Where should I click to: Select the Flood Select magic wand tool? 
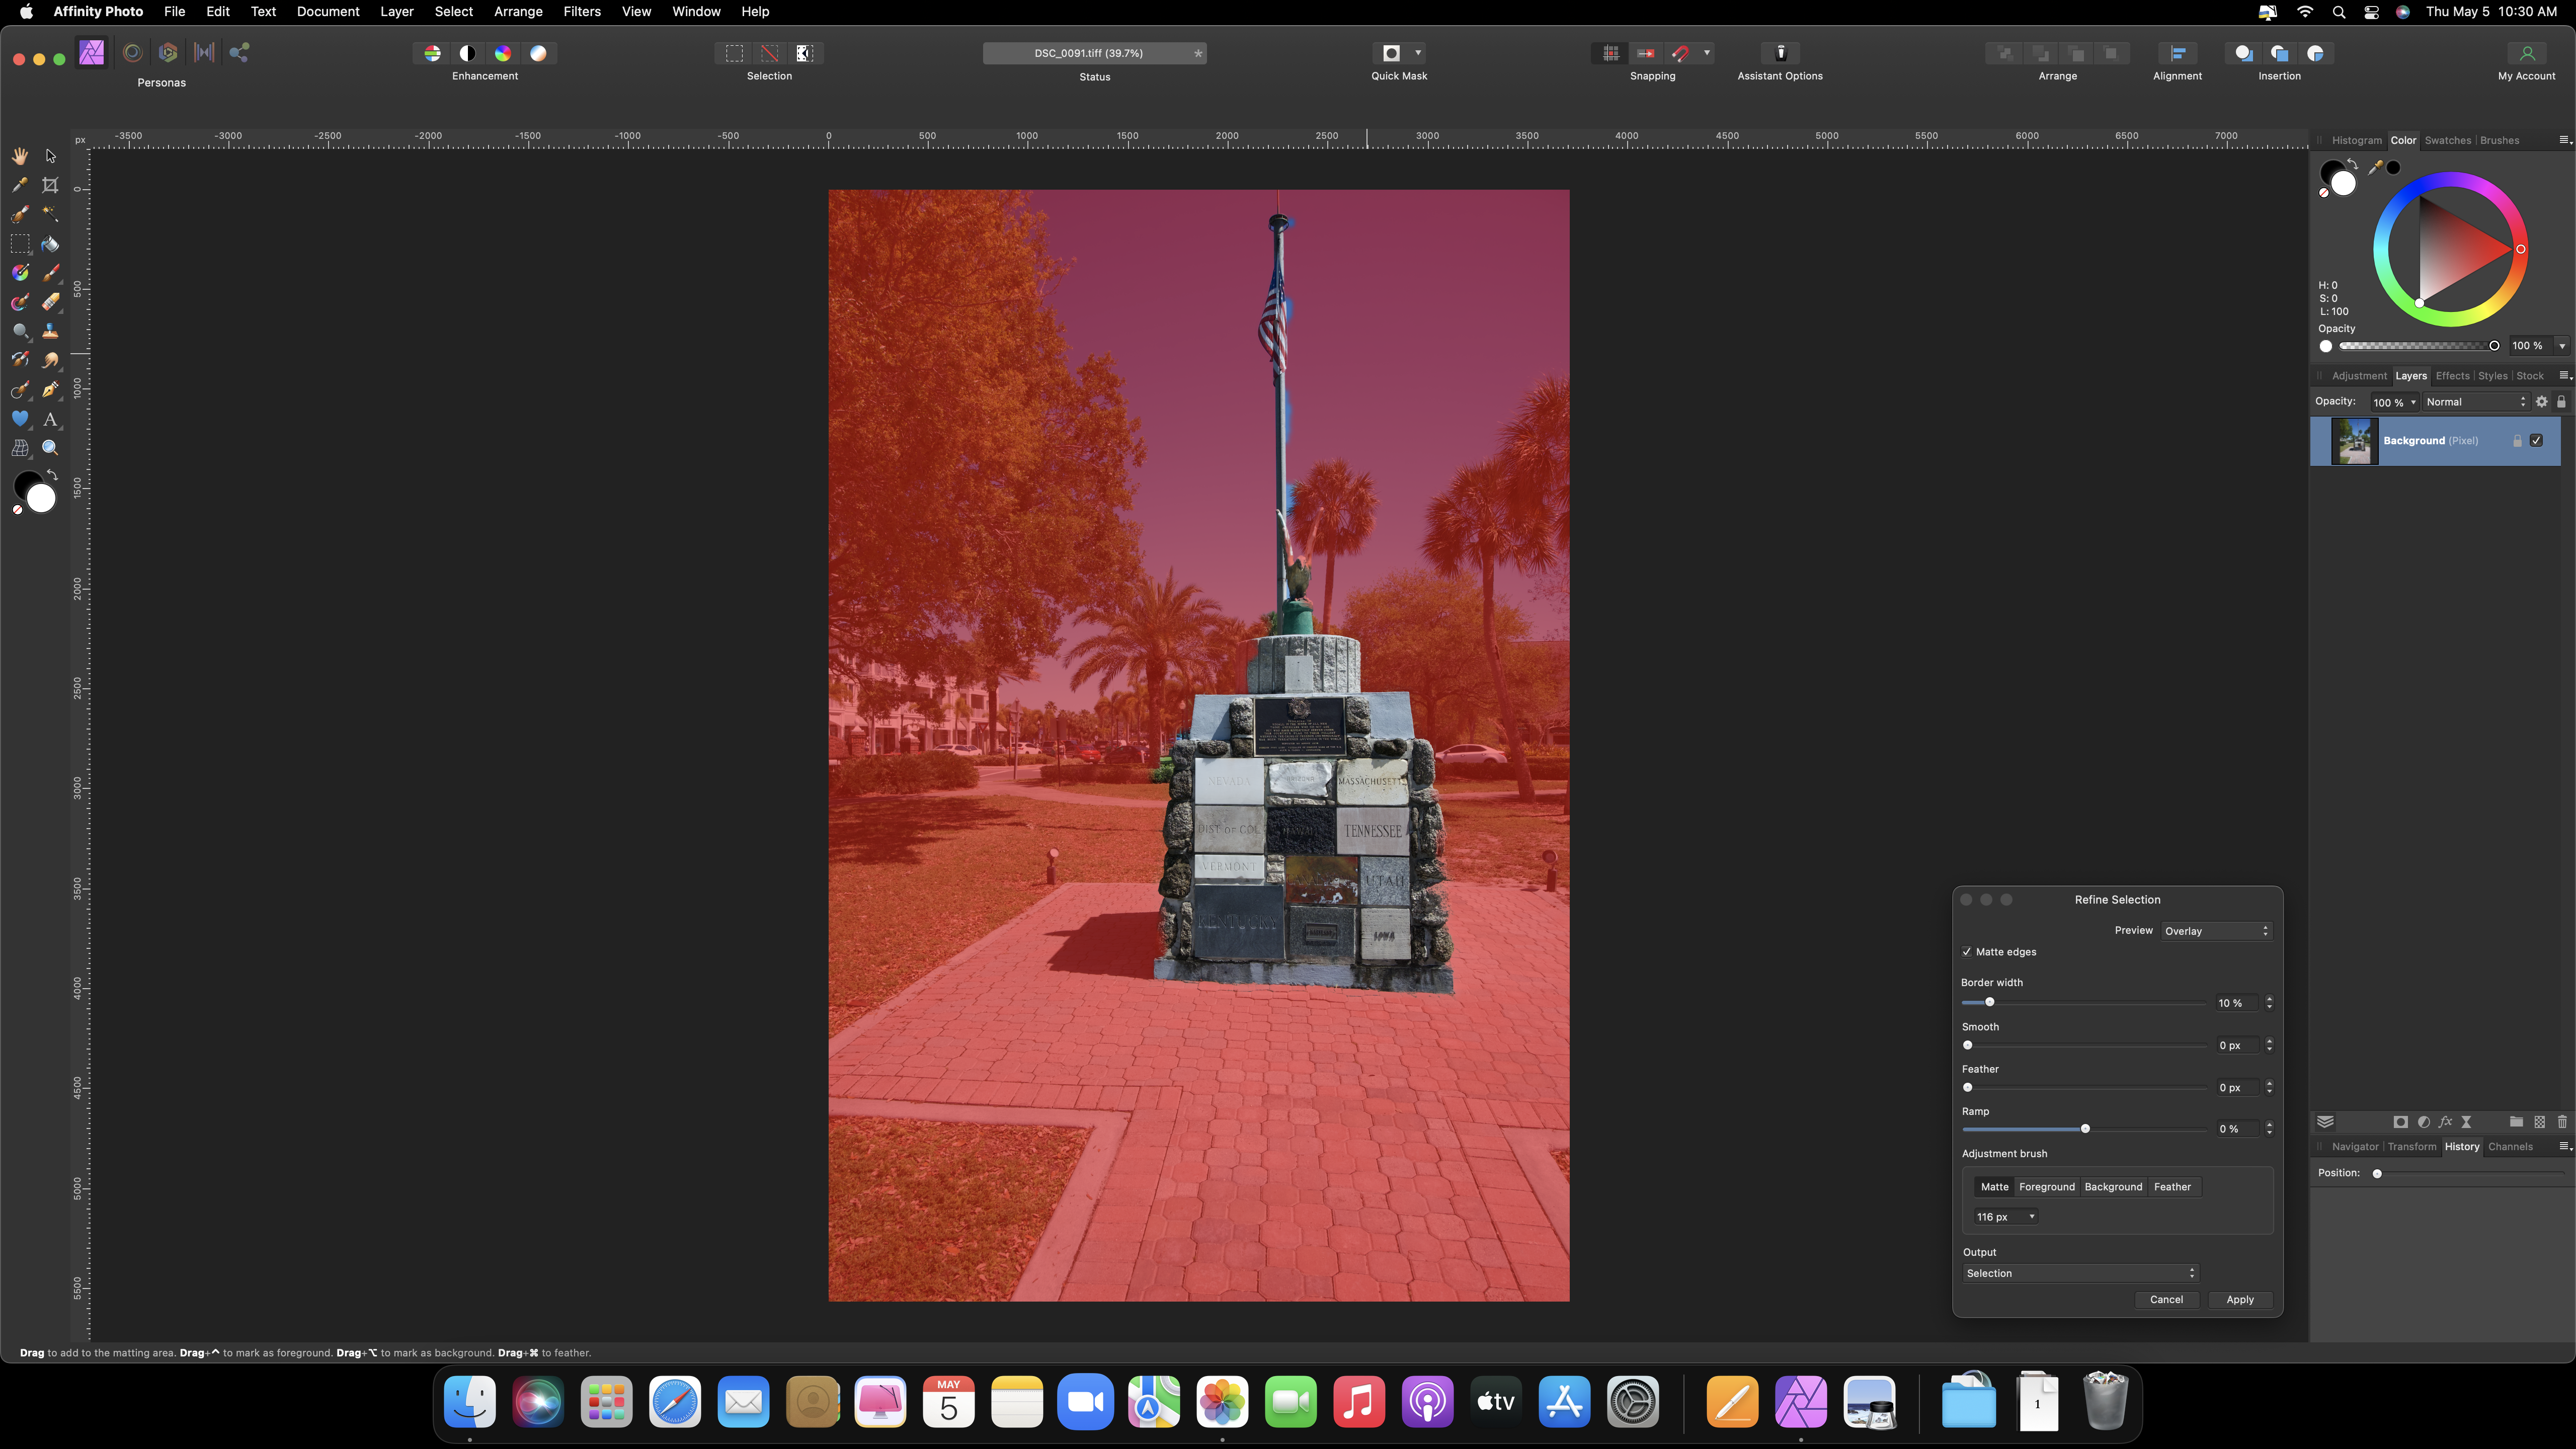coord(50,214)
